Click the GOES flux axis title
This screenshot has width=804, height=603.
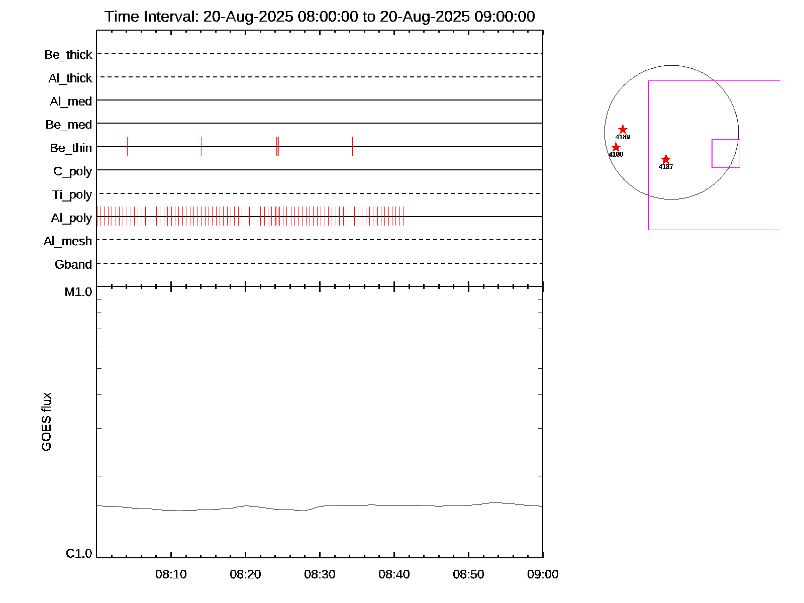[x=46, y=422]
